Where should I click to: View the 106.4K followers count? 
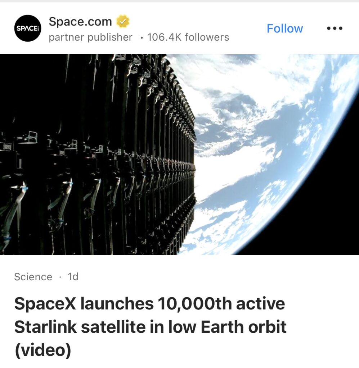click(188, 37)
